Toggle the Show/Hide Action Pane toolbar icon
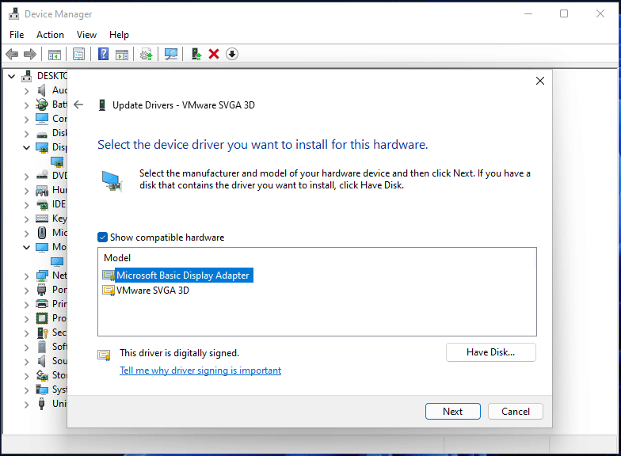Viewport: 621px width, 456px height. tap(122, 54)
